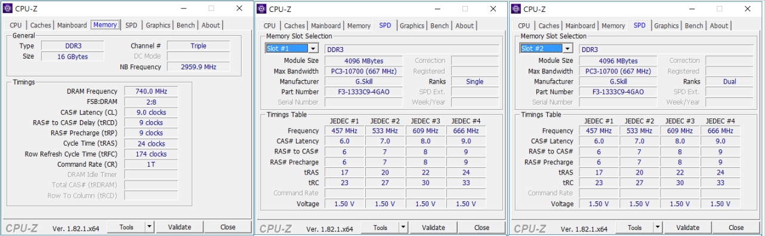Click the Dual ranks value in Slot #2 window
Image resolution: width=765 pixels, height=236 pixels.
pos(729,82)
